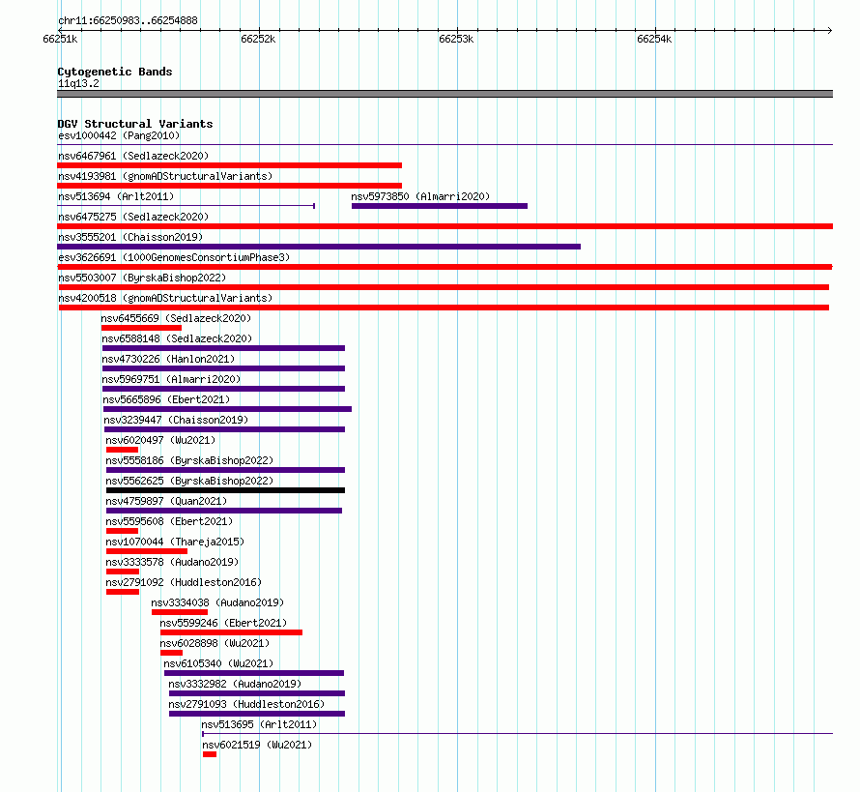Select the nsv3333578 (Audano2019) red bar

pyautogui.click(x=123, y=572)
